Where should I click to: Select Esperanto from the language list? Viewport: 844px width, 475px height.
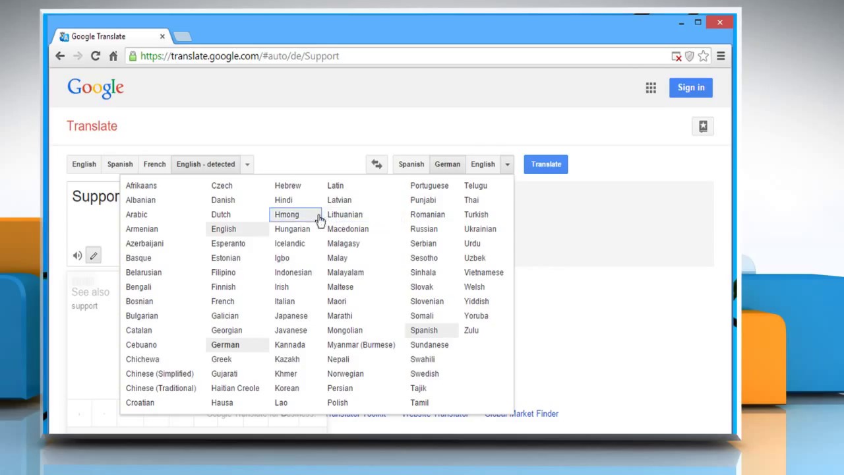tap(228, 243)
